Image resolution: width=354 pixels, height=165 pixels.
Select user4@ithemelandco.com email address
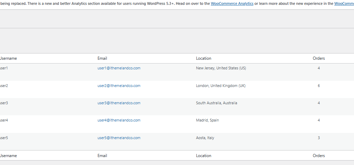(119, 120)
